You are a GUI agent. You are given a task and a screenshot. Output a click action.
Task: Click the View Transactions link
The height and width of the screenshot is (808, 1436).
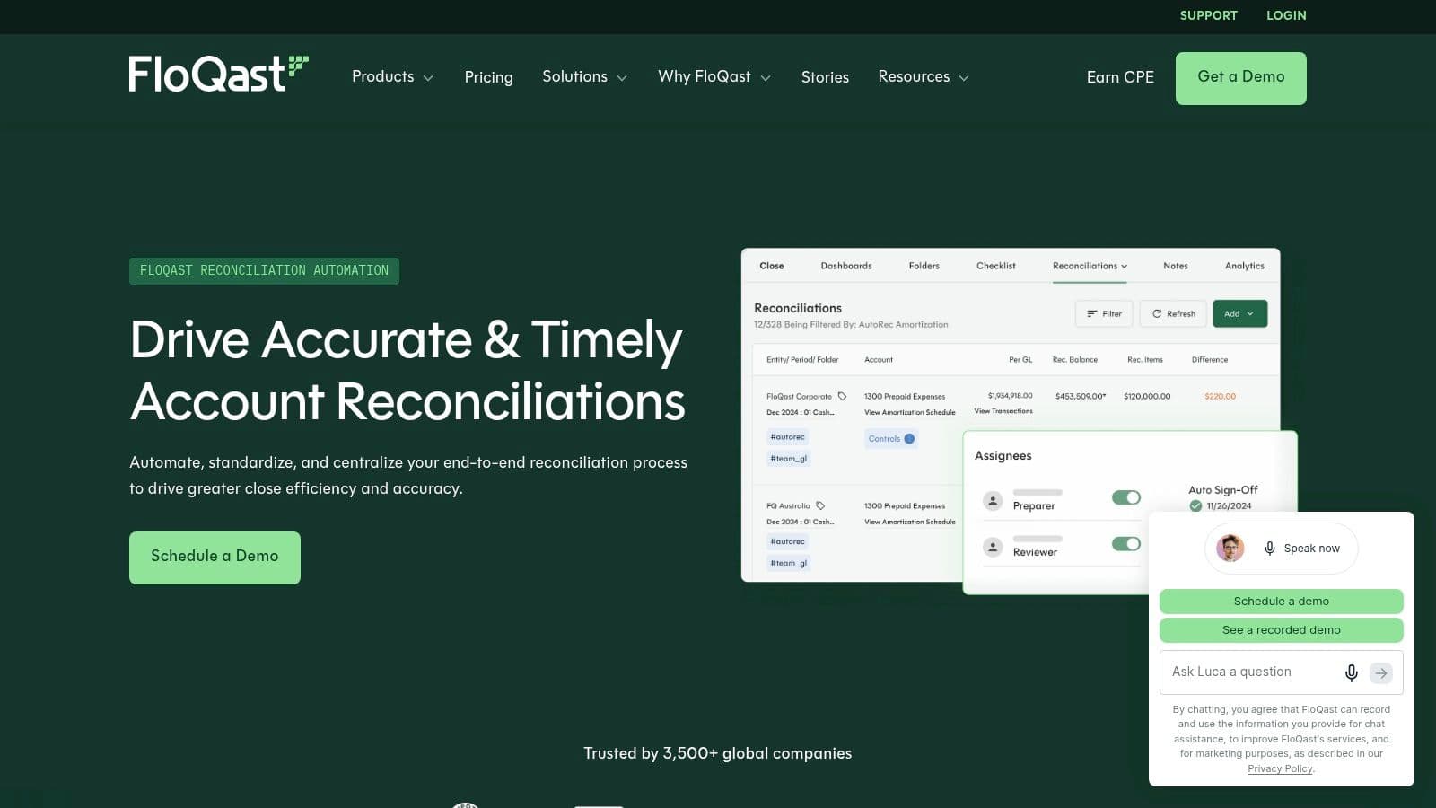pyautogui.click(x=1003, y=411)
